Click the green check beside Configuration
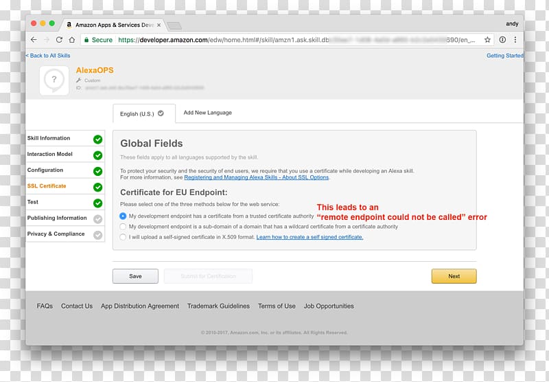 pyautogui.click(x=97, y=171)
